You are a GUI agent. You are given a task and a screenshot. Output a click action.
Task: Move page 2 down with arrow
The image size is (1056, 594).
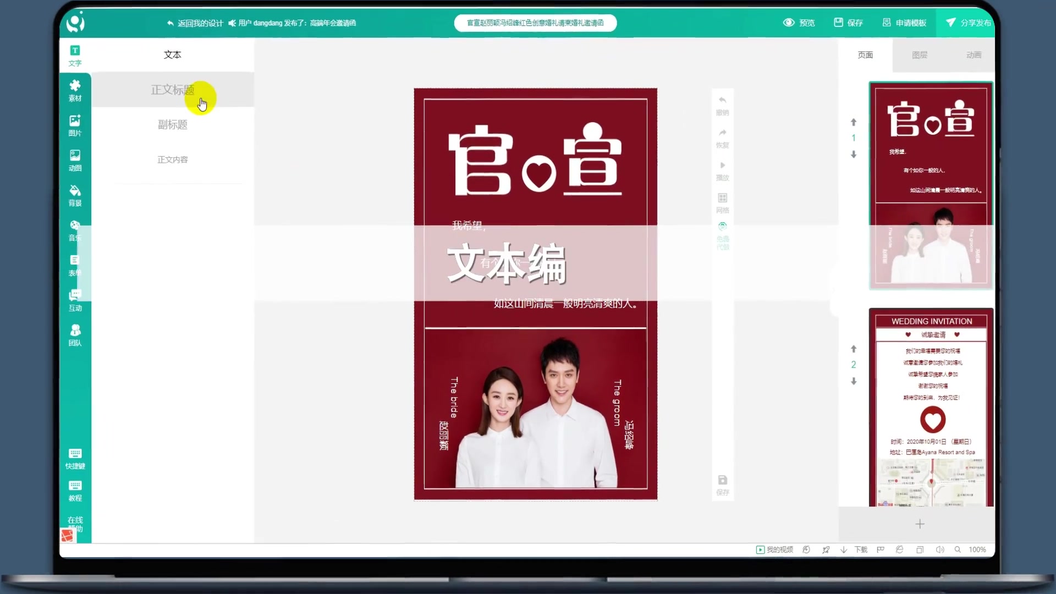(854, 381)
